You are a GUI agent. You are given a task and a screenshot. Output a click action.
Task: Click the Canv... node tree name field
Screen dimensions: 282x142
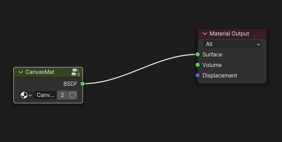tap(45, 95)
